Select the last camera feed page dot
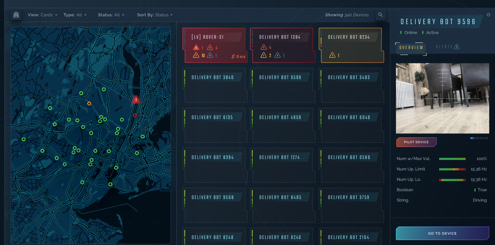 click(486, 138)
